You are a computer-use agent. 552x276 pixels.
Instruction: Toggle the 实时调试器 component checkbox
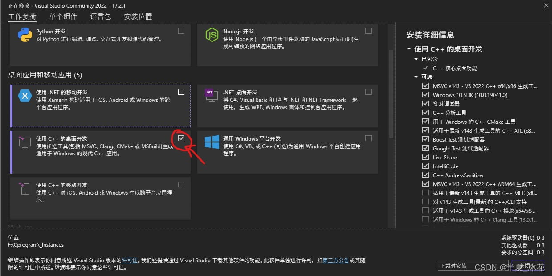(x=425, y=104)
